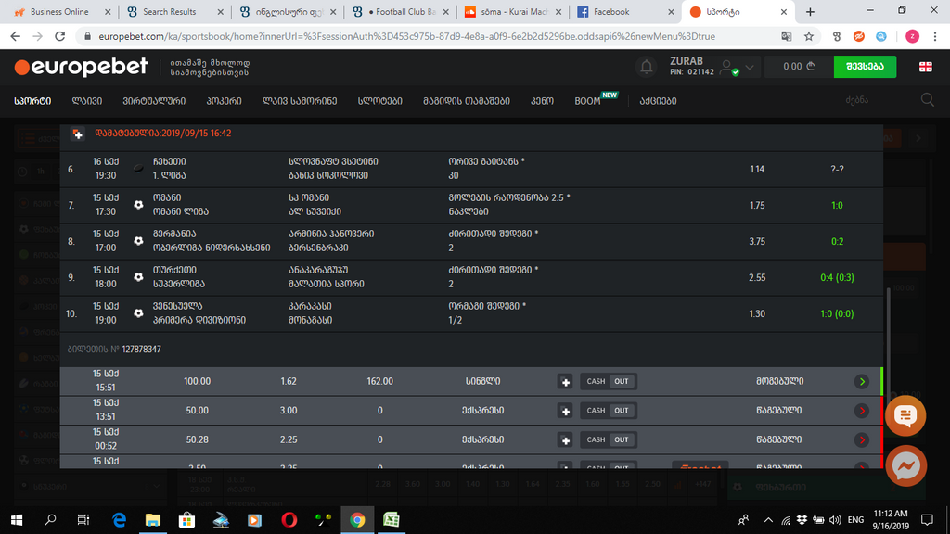Open the Messenger chat bubble
Screen dimensions: 950x534
coord(905,466)
